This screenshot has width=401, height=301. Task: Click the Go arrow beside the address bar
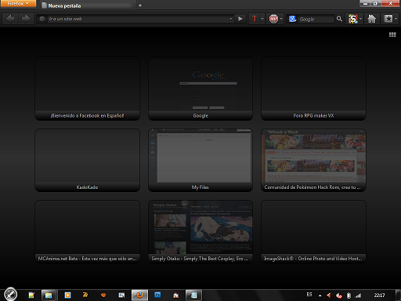click(240, 19)
